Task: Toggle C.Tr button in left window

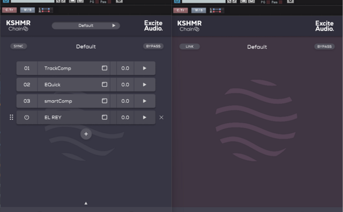Action: [x=10, y=10]
